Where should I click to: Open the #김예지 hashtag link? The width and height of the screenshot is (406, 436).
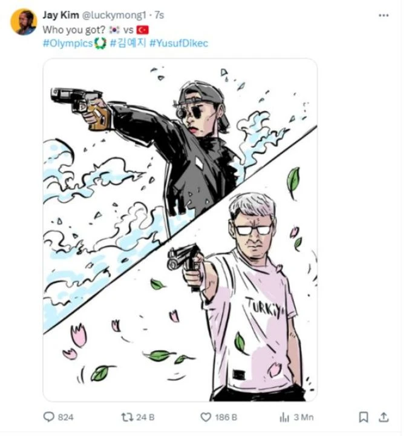[127, 44]
